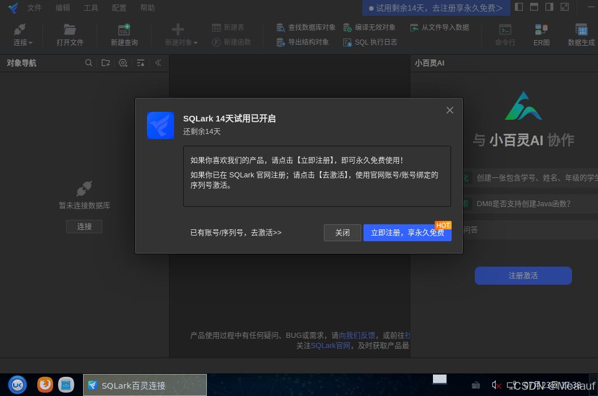
Task: Click the keyboard icon in system tray
Action: 476,385
